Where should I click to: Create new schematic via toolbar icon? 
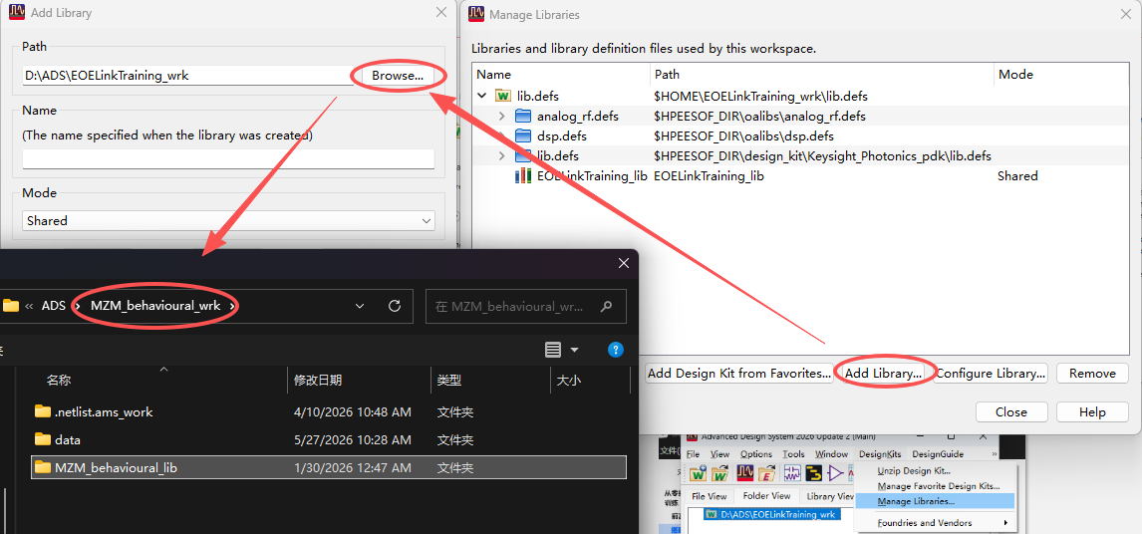coord(792,473)
